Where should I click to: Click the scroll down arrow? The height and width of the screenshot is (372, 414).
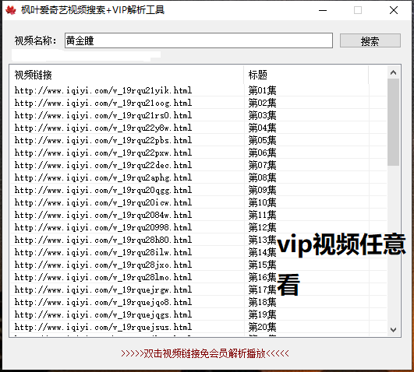(x=393, y=329)
